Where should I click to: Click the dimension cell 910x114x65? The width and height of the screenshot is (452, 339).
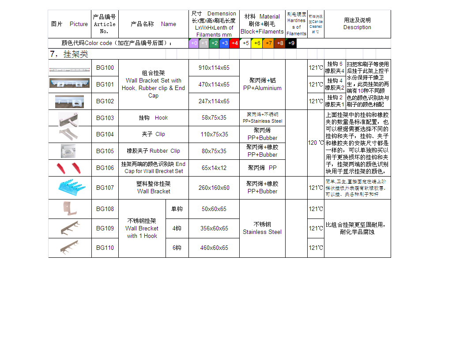[214, 68]
